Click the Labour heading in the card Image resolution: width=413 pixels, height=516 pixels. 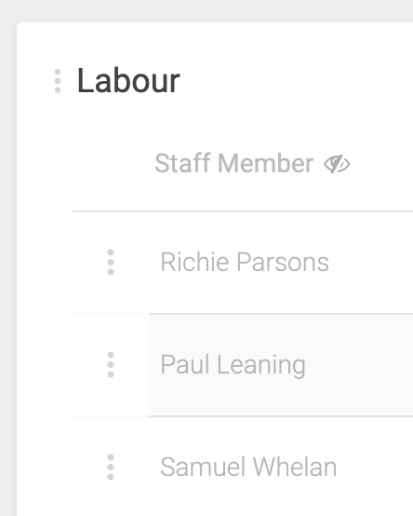128,81
